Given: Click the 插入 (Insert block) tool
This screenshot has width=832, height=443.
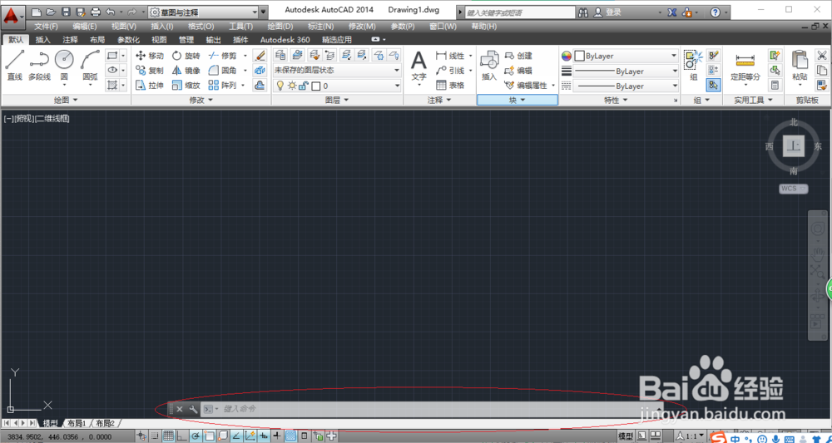Looking at the screenshot, I should pyautogui.click(x=488, y=66).
